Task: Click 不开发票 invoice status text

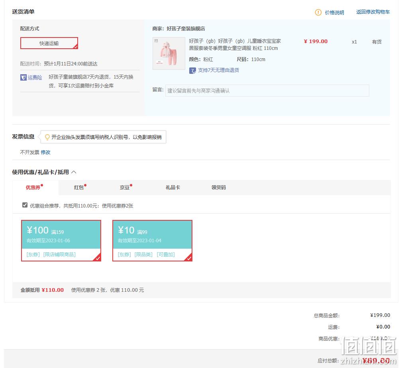Action: pyautogui.click(x=29, y=152)
